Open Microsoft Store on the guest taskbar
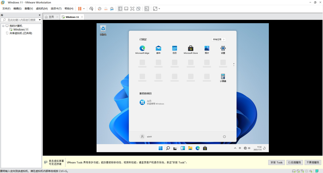The image size is (323, 173). coord(205,148)
